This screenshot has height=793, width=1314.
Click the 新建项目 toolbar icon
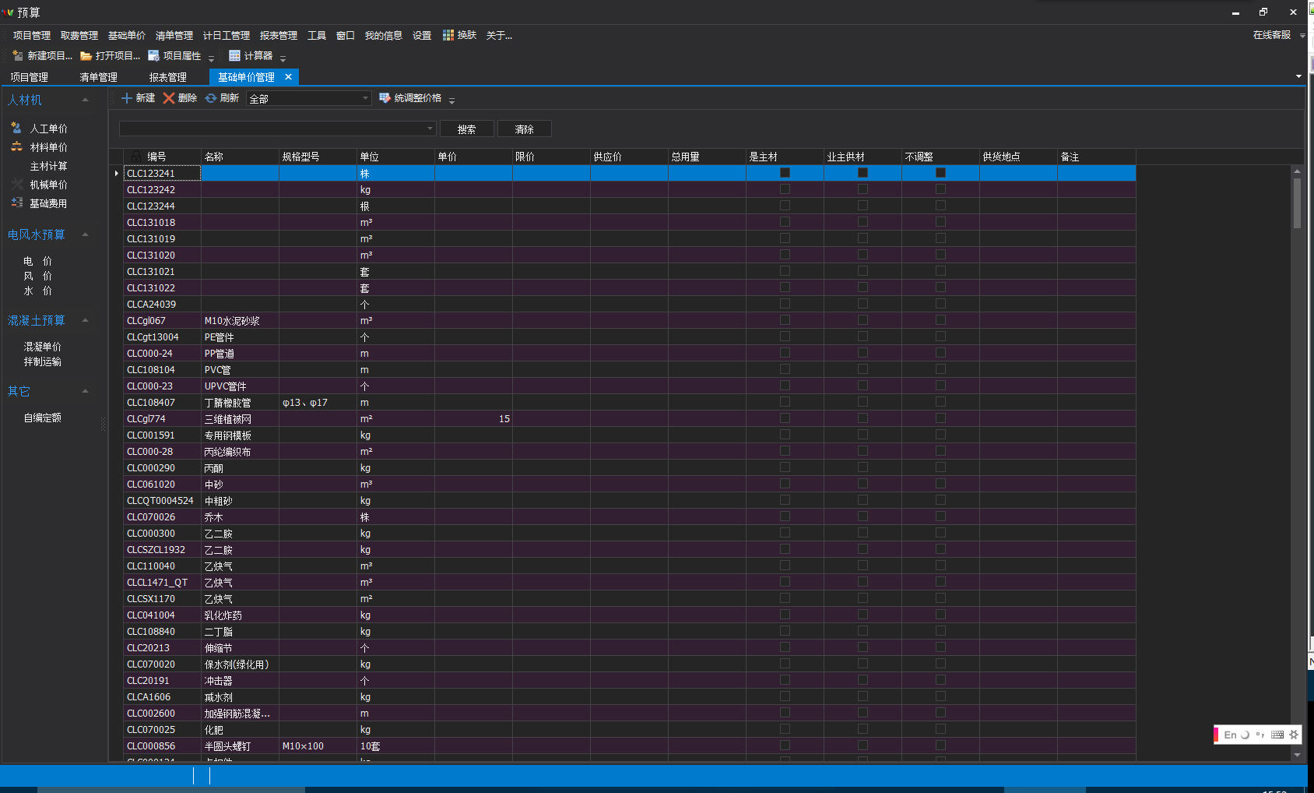pos(18,56)
